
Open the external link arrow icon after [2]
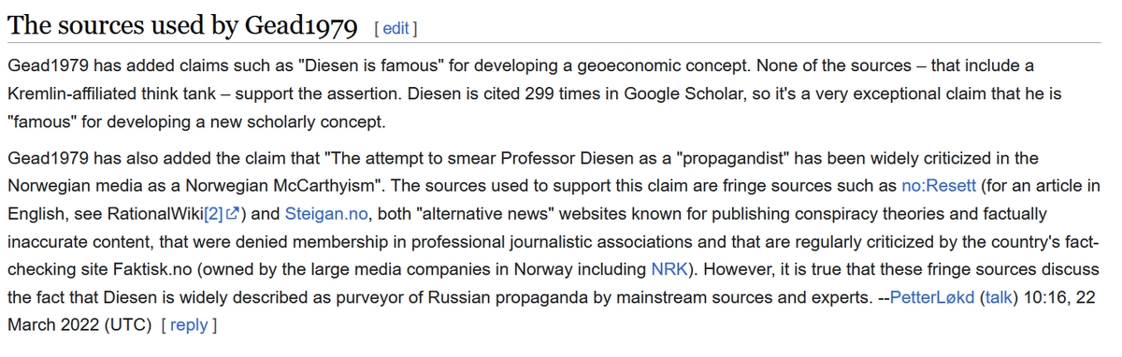pos(231,213)
